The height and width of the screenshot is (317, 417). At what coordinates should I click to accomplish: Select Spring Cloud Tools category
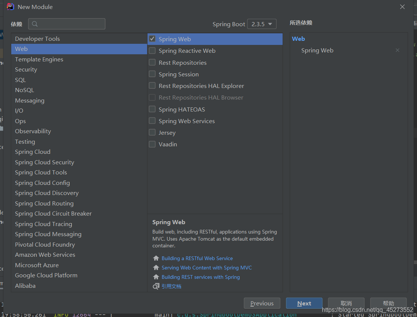(79, 172)
